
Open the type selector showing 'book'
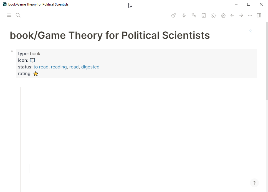[35, 53]
